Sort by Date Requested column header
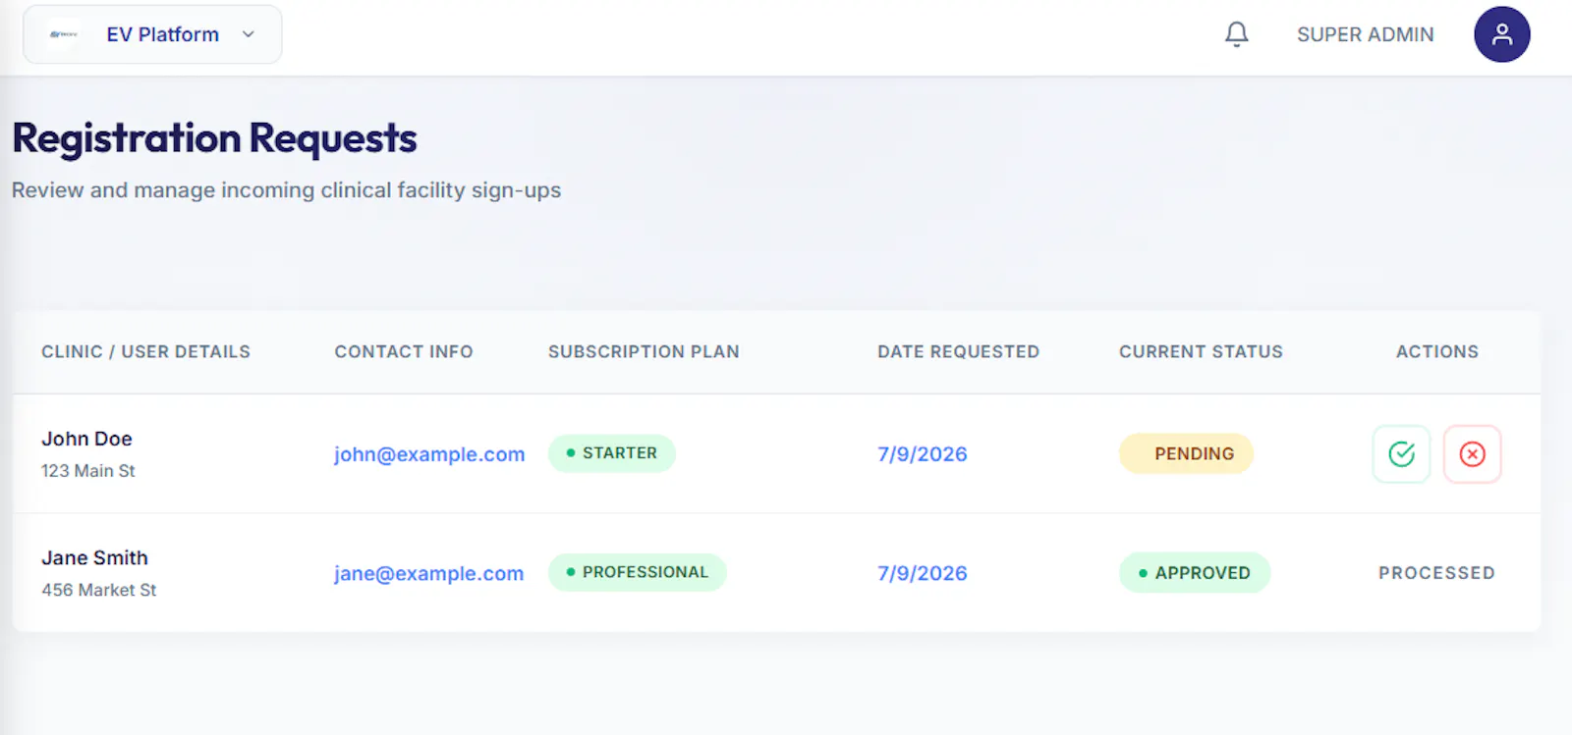This screenshot has width=1572, height=735. [x=958, y=351]
